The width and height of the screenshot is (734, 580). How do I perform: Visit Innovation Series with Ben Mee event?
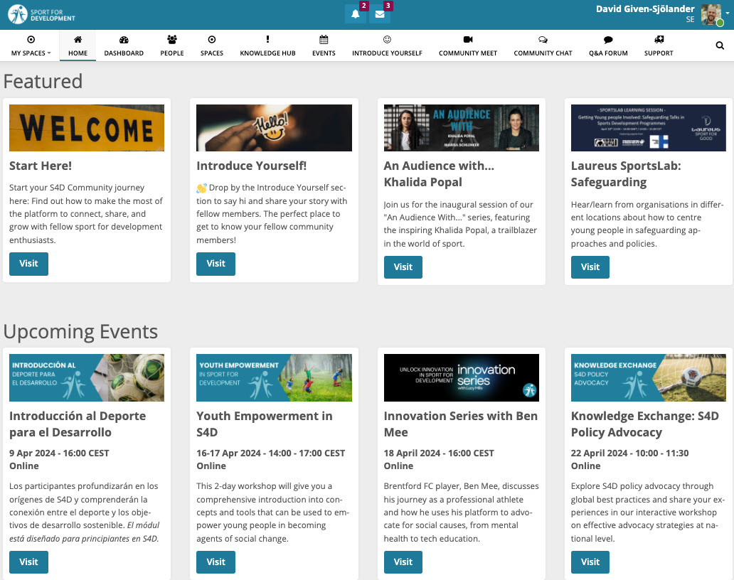point(403,562)
